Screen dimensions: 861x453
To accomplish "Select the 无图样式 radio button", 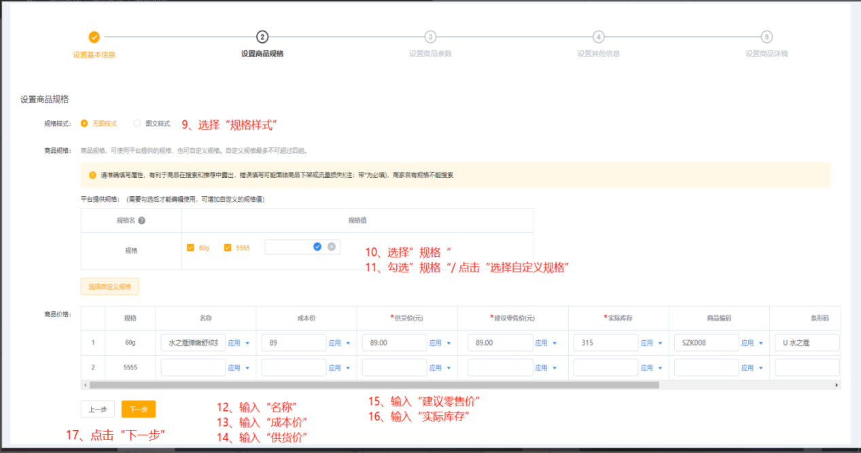I will [x=84, y=124].
